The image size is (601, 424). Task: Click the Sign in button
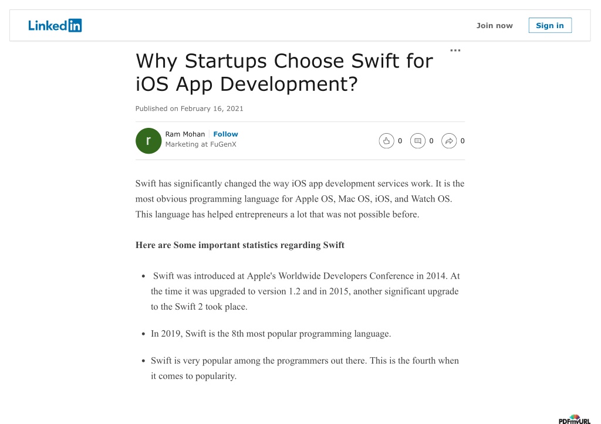[549, 25]
